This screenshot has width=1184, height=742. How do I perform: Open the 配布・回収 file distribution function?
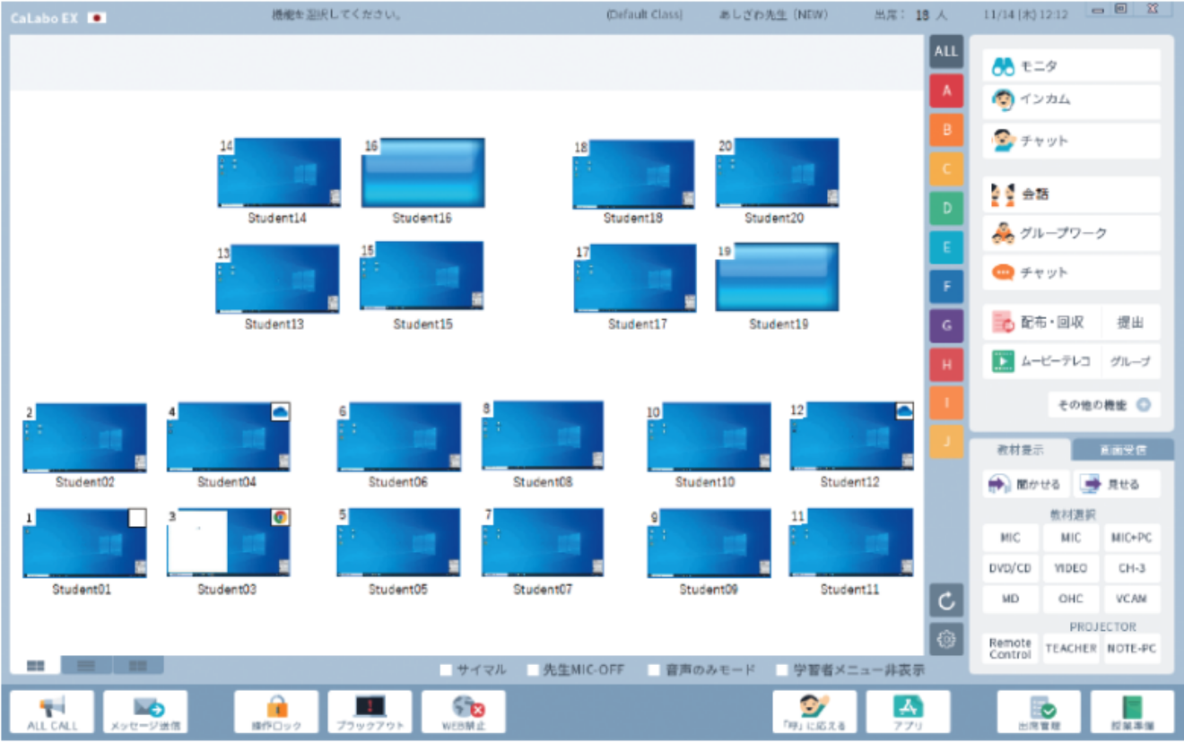1041,323
